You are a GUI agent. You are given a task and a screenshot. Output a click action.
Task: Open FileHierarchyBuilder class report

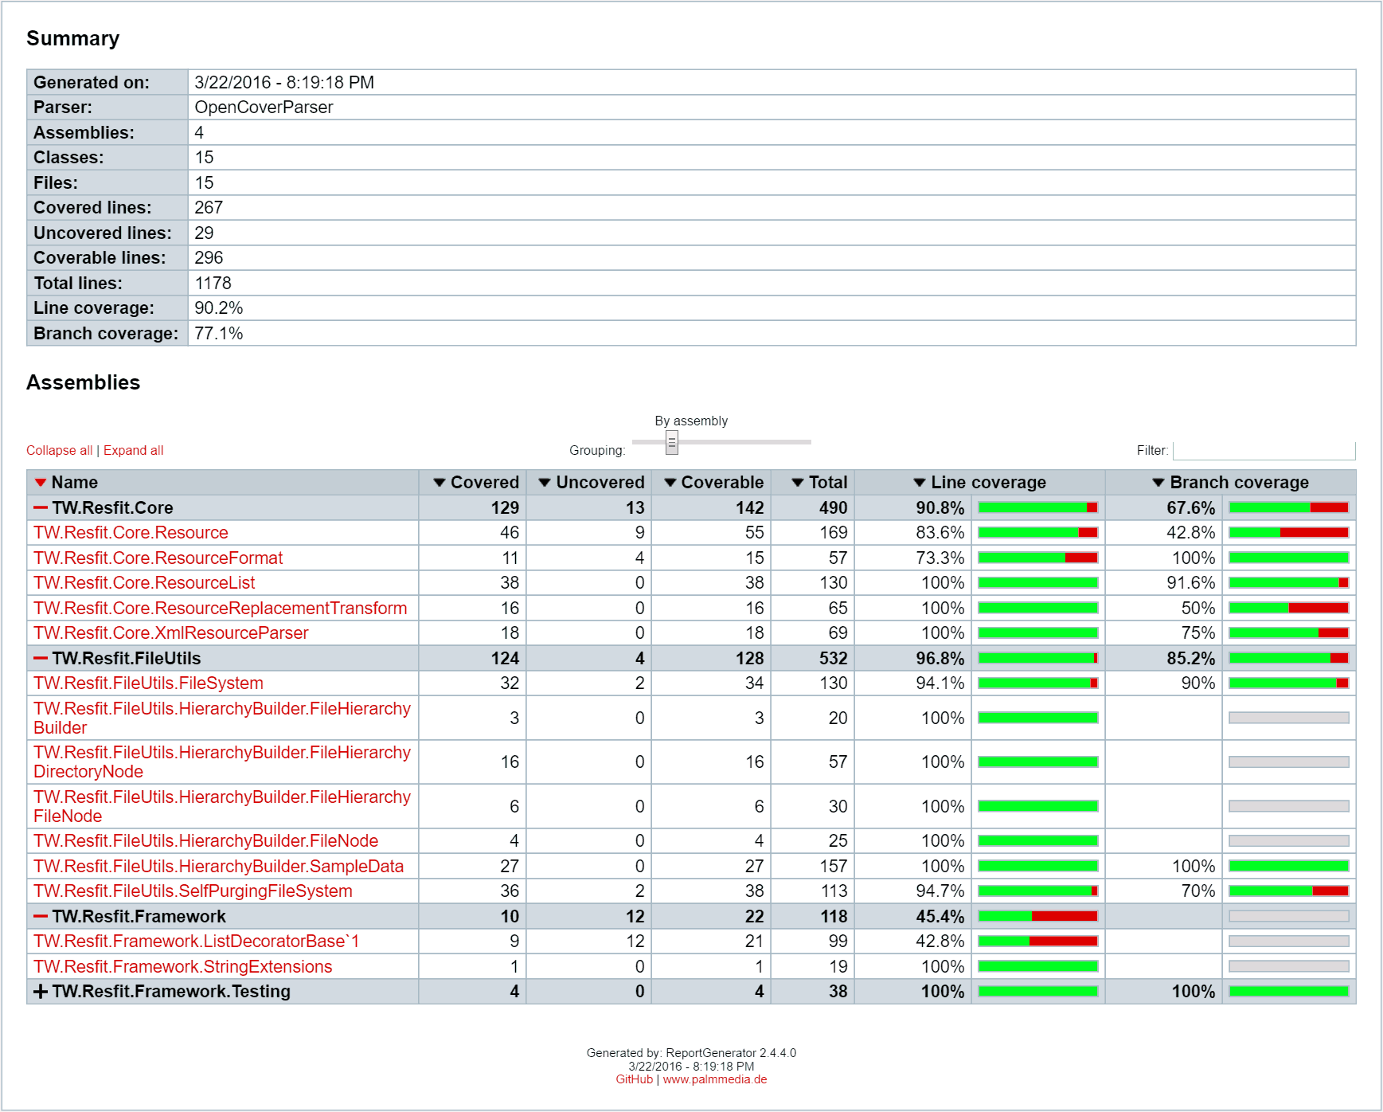point(222,718)
